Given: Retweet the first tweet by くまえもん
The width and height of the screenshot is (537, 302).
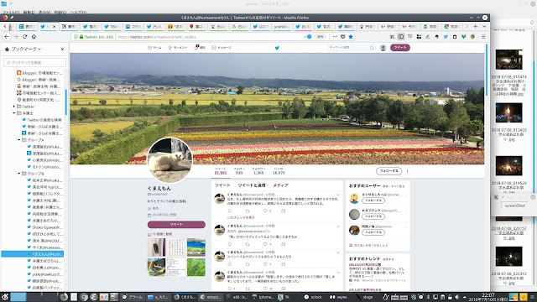Looking at the screenshot, I should tap(248, 211).
